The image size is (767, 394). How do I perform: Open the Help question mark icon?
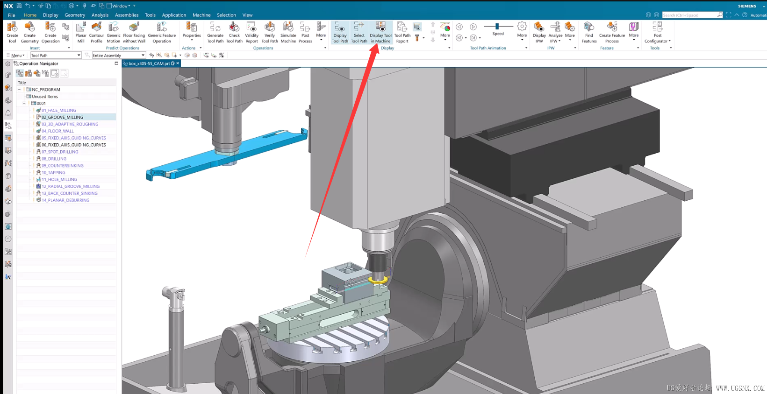click(745, 15)
